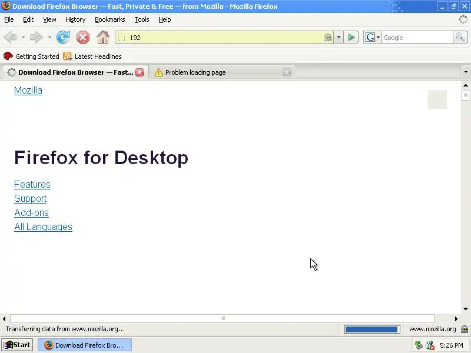Image resolution: width=471 pixels, height=353 pixels.
Task: Click the network connection tray icon
Action: [x=419, y=345]
